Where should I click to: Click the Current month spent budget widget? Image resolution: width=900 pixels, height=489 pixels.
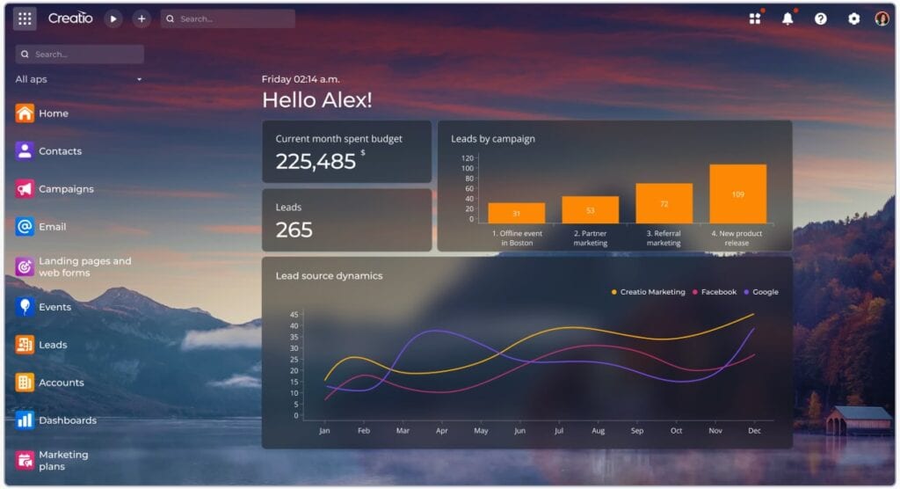click(x=346, y=151)
